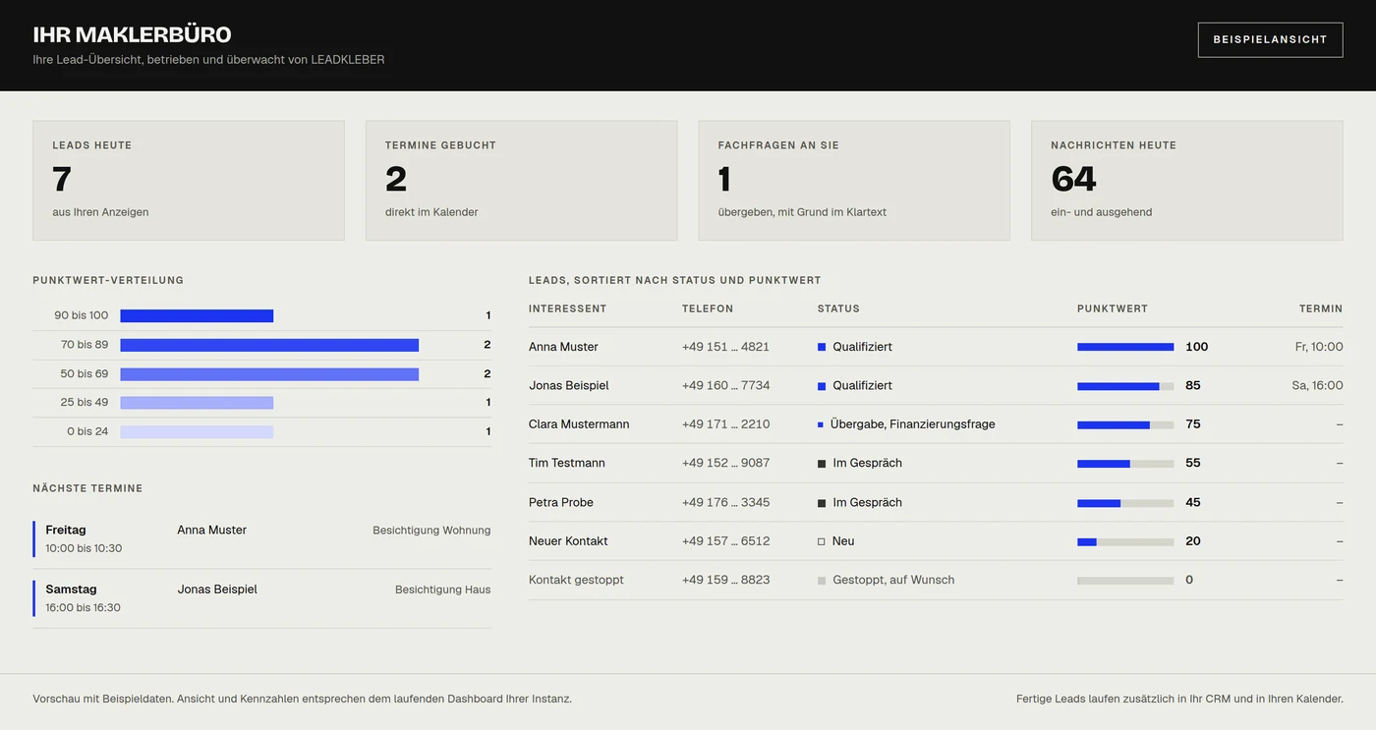The image size is (1376, 730).
Task: Click Tim Testmann's score bar showing 55
Action: point(1125,464)
